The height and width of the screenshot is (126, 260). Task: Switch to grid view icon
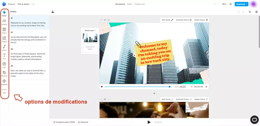click(256, 12)
